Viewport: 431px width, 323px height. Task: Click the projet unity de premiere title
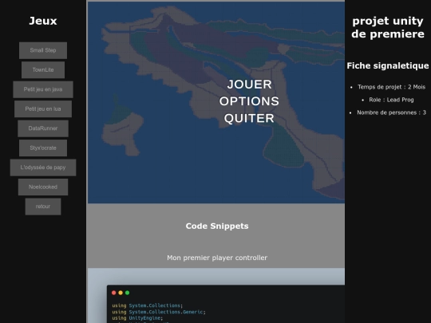tap(388, 27)
